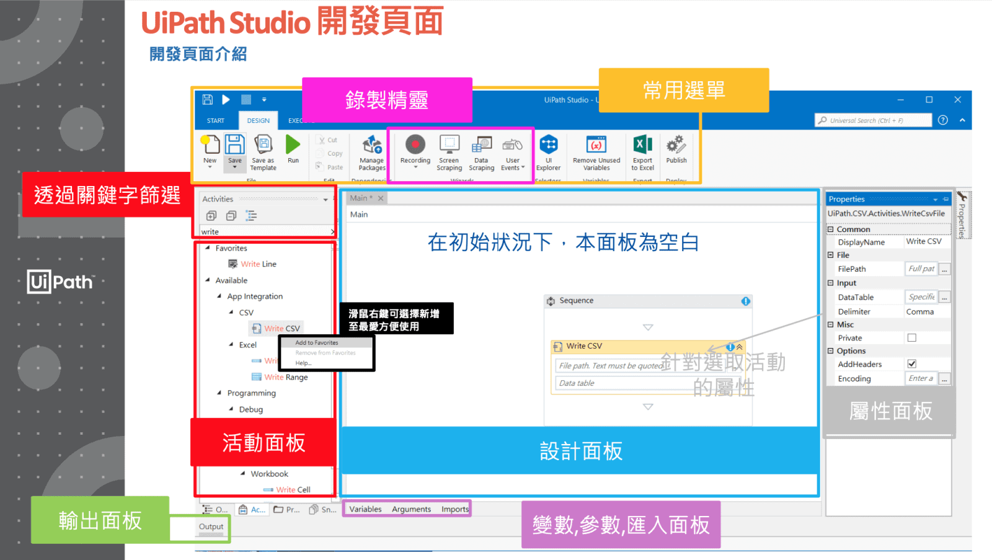Click Expand All icon in Activities panel

211,216
